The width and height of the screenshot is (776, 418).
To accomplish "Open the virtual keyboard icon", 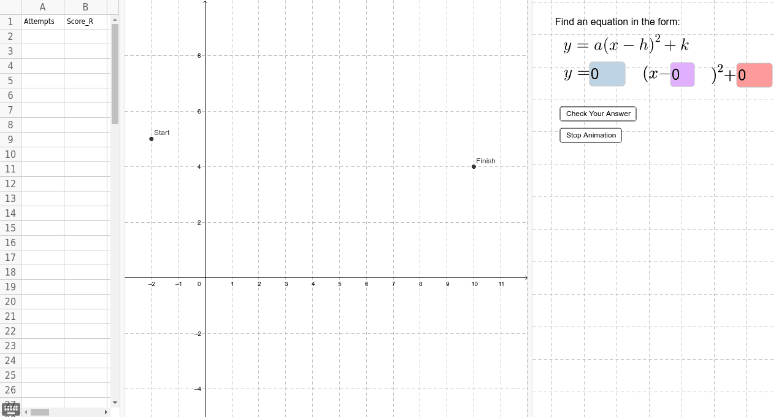I will (11, 410).
